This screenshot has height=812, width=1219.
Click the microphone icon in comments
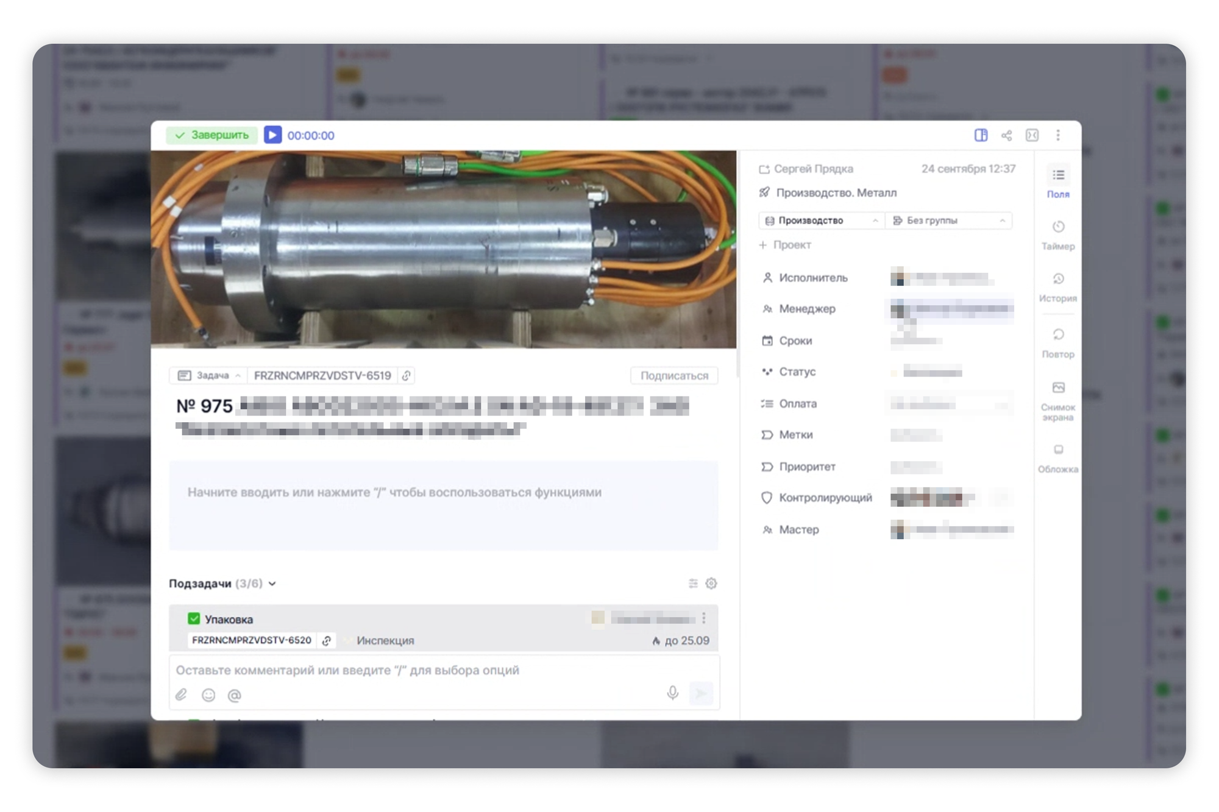click(x=672, y=693)
